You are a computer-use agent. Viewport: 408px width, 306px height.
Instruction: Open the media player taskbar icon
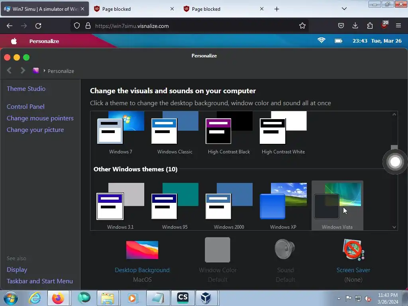[x=132, y=298]
